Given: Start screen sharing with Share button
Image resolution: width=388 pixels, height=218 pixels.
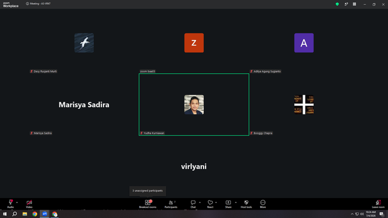Looking at the screenshot, I should click(228, 204).
